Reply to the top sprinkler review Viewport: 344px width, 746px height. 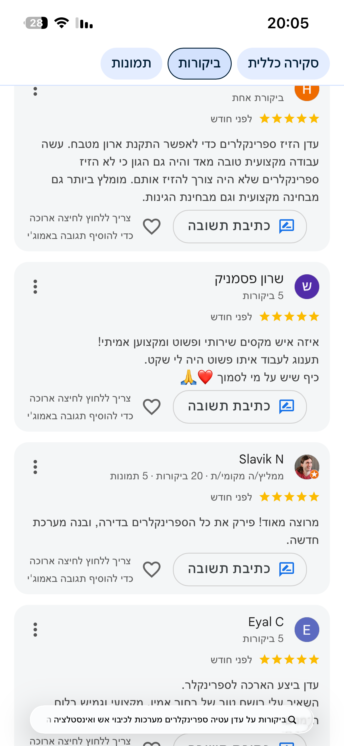coord(240,227)
